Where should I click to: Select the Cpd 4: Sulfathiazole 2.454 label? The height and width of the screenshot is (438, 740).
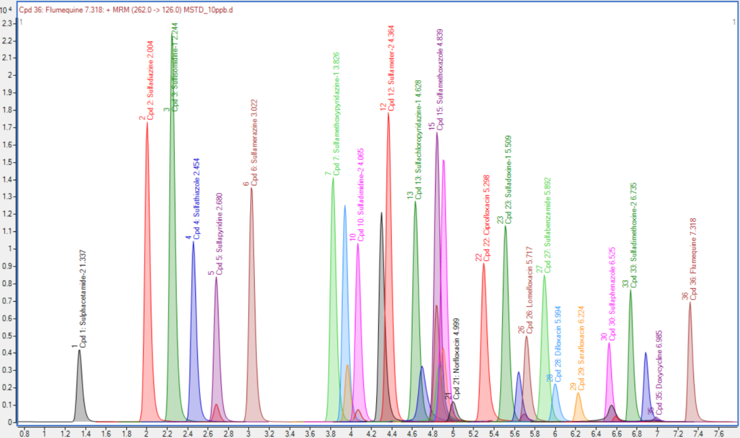pos(197,199)
